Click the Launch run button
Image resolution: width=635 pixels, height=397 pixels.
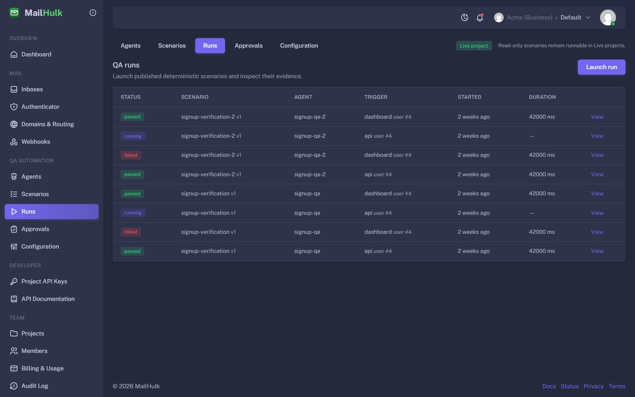tap(601, 67)
